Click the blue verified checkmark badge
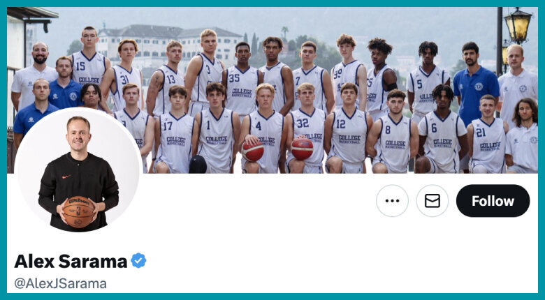Image resolution: width=545 pixels, height=300 pixels. point(138,260)
